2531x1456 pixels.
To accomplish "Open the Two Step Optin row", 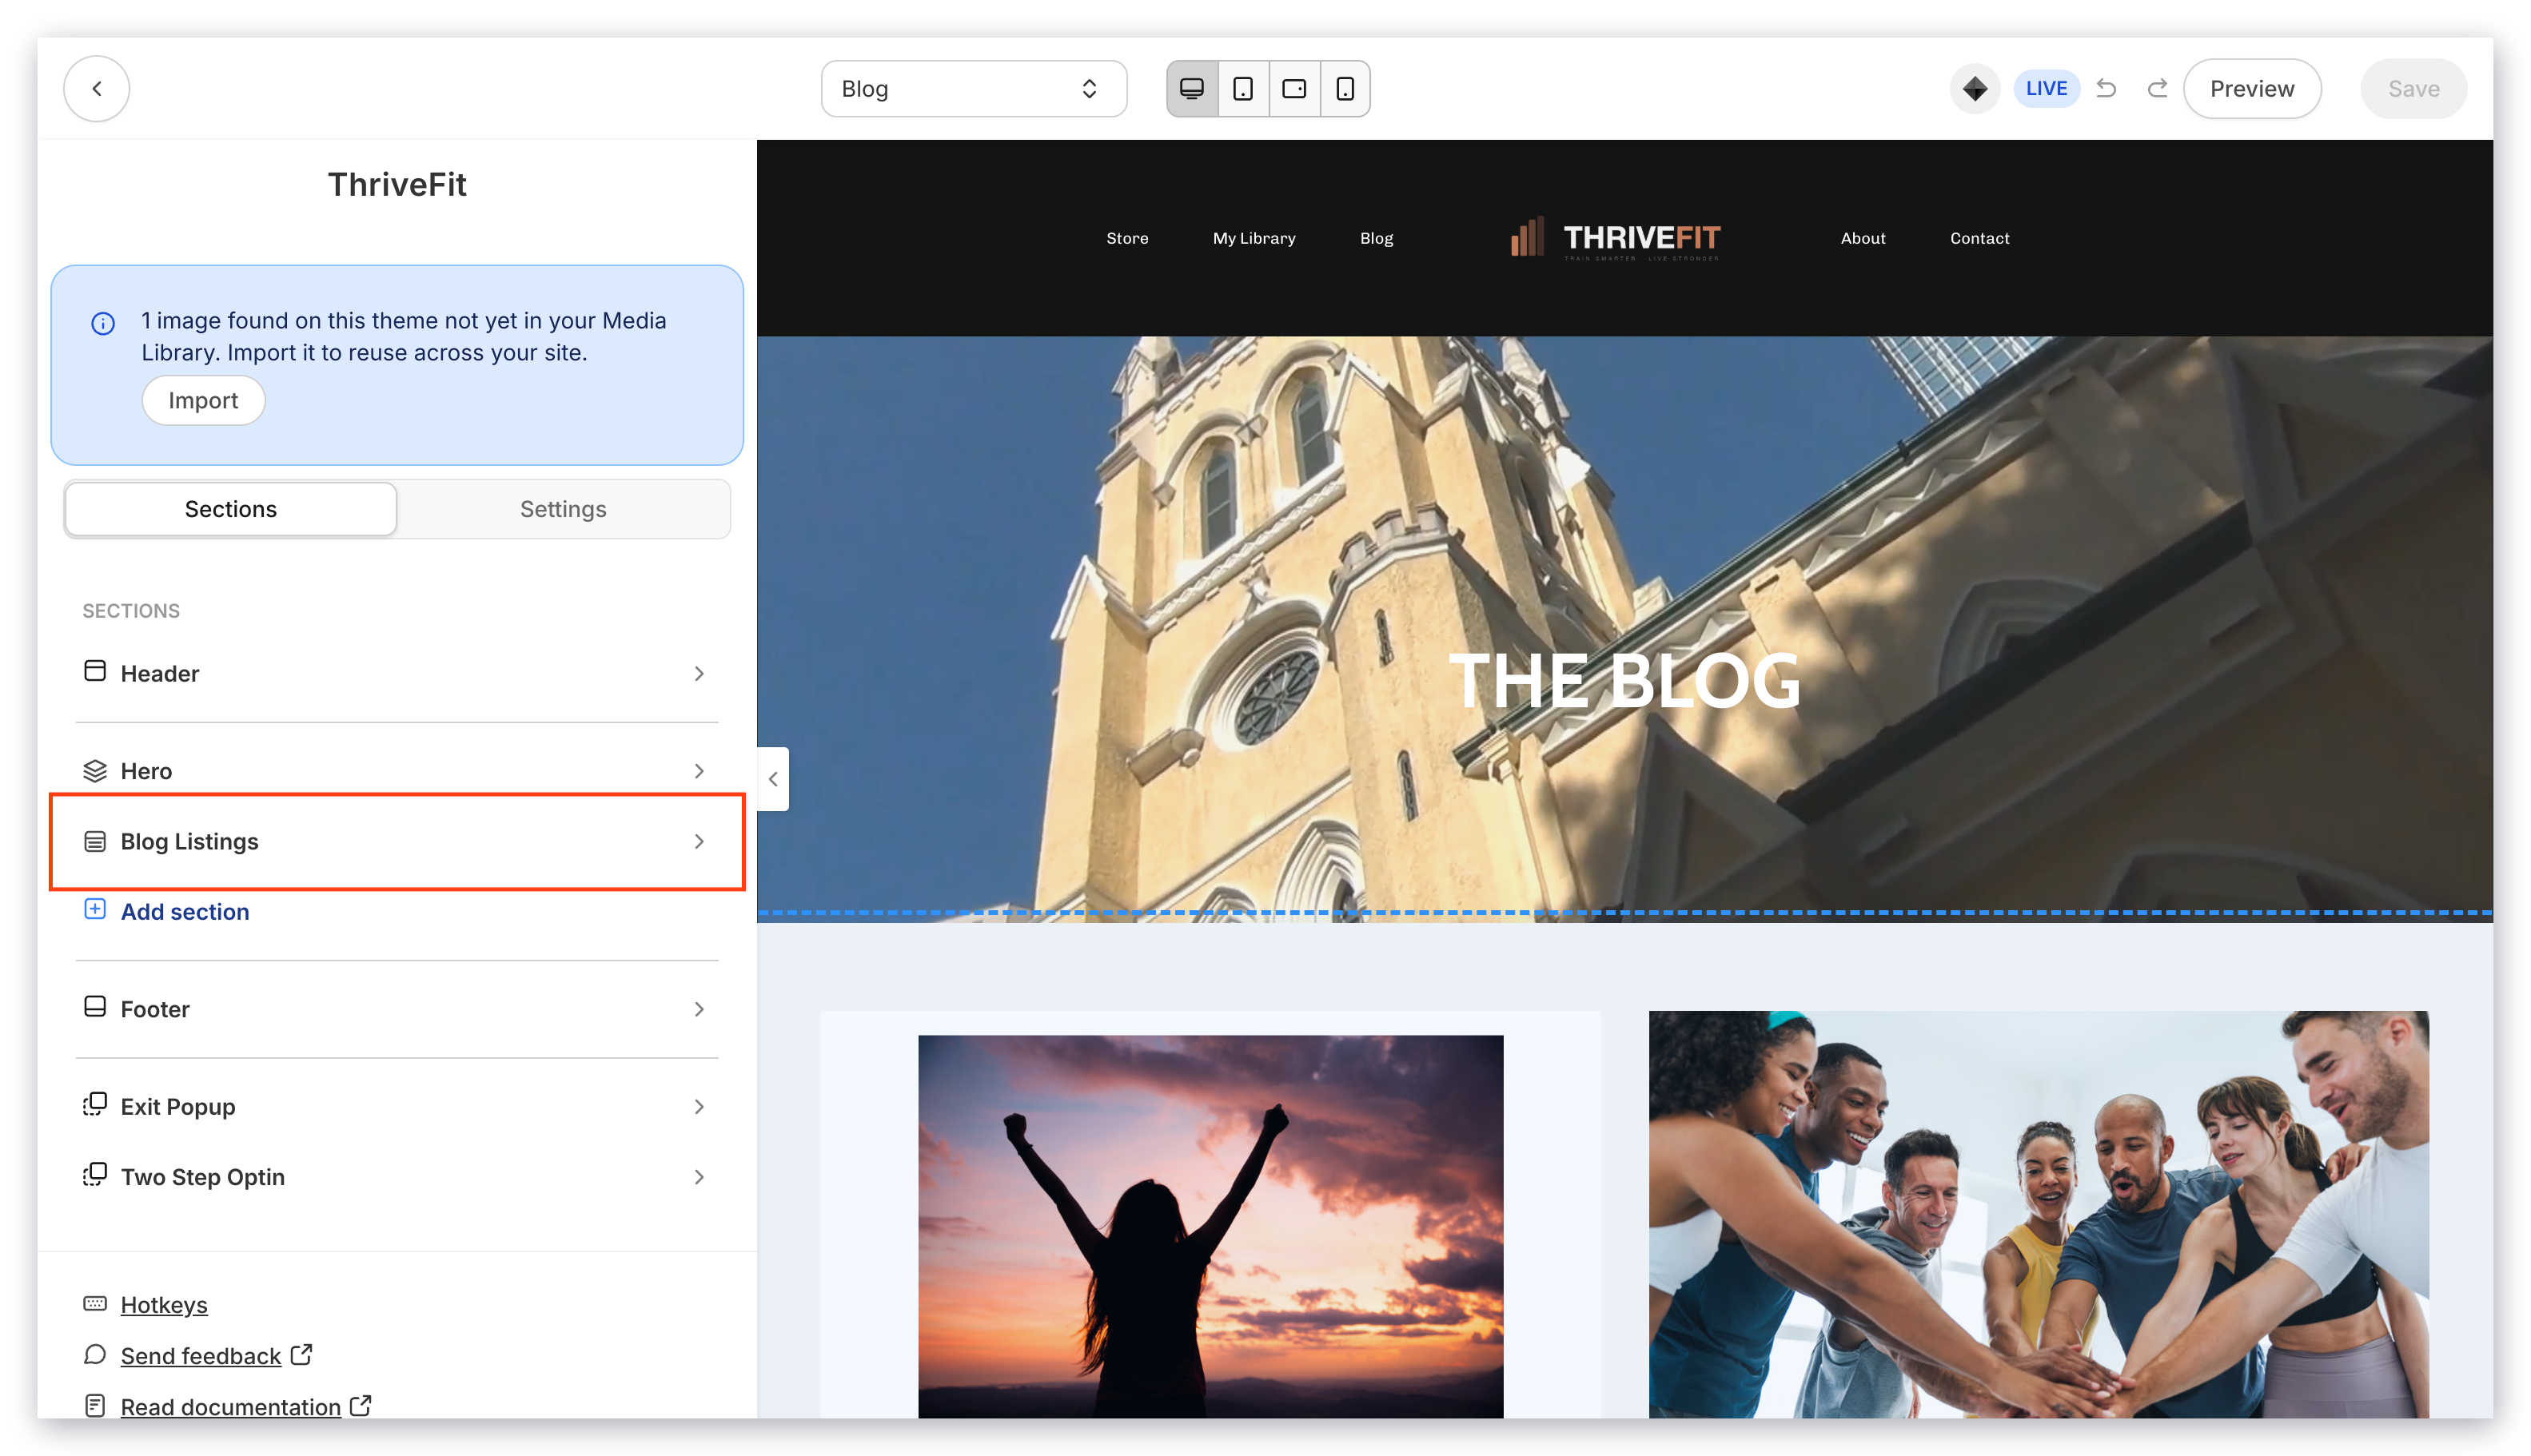I will pos(397,1177).
